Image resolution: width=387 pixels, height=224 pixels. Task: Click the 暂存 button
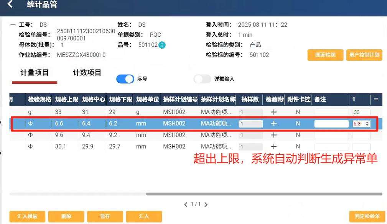coord(105,216)
